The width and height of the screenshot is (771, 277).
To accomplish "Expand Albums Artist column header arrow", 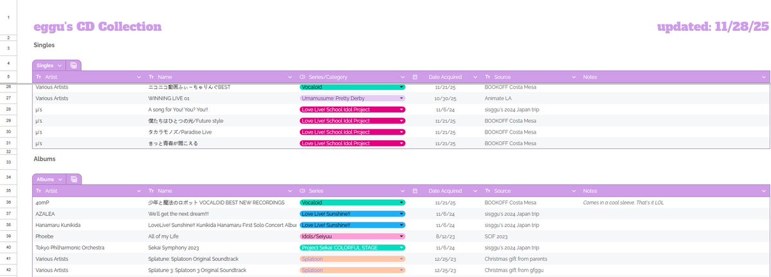I will tap(139, 191).
